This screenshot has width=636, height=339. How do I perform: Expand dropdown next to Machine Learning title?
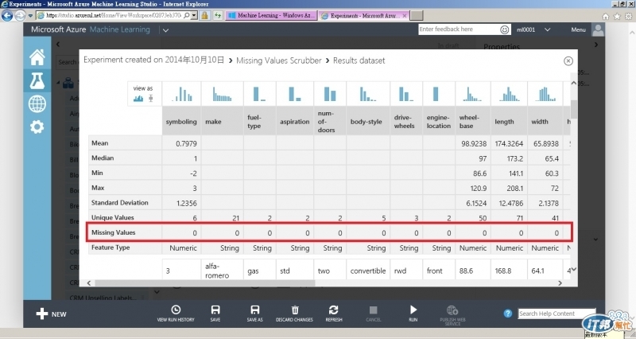(165, 29)
